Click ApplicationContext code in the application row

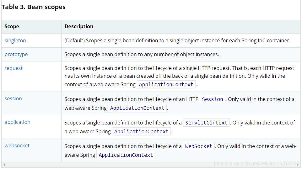(x=141, y=132)
